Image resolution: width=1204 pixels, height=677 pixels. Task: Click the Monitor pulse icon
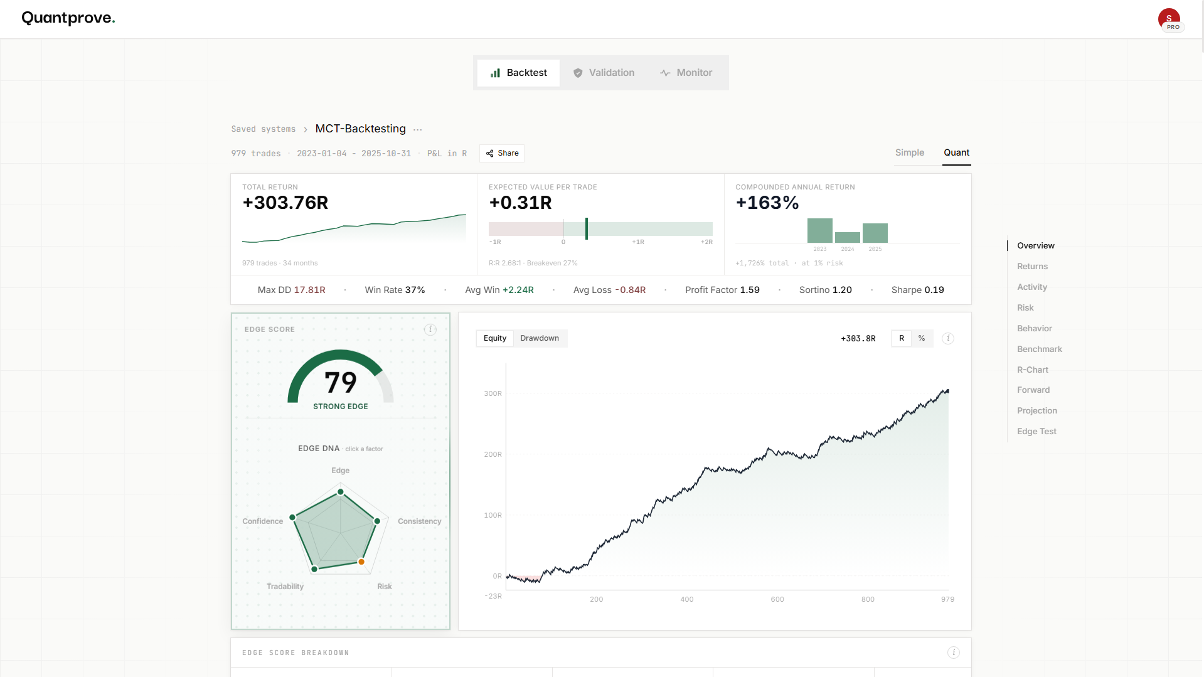point(665,73)
